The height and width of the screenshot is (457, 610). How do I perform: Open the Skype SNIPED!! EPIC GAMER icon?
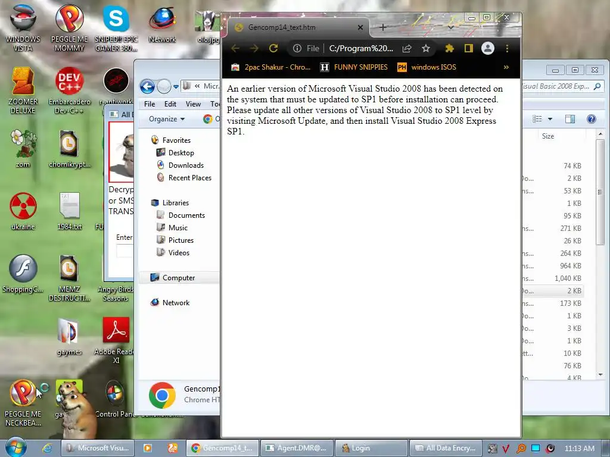pos(116,28)
